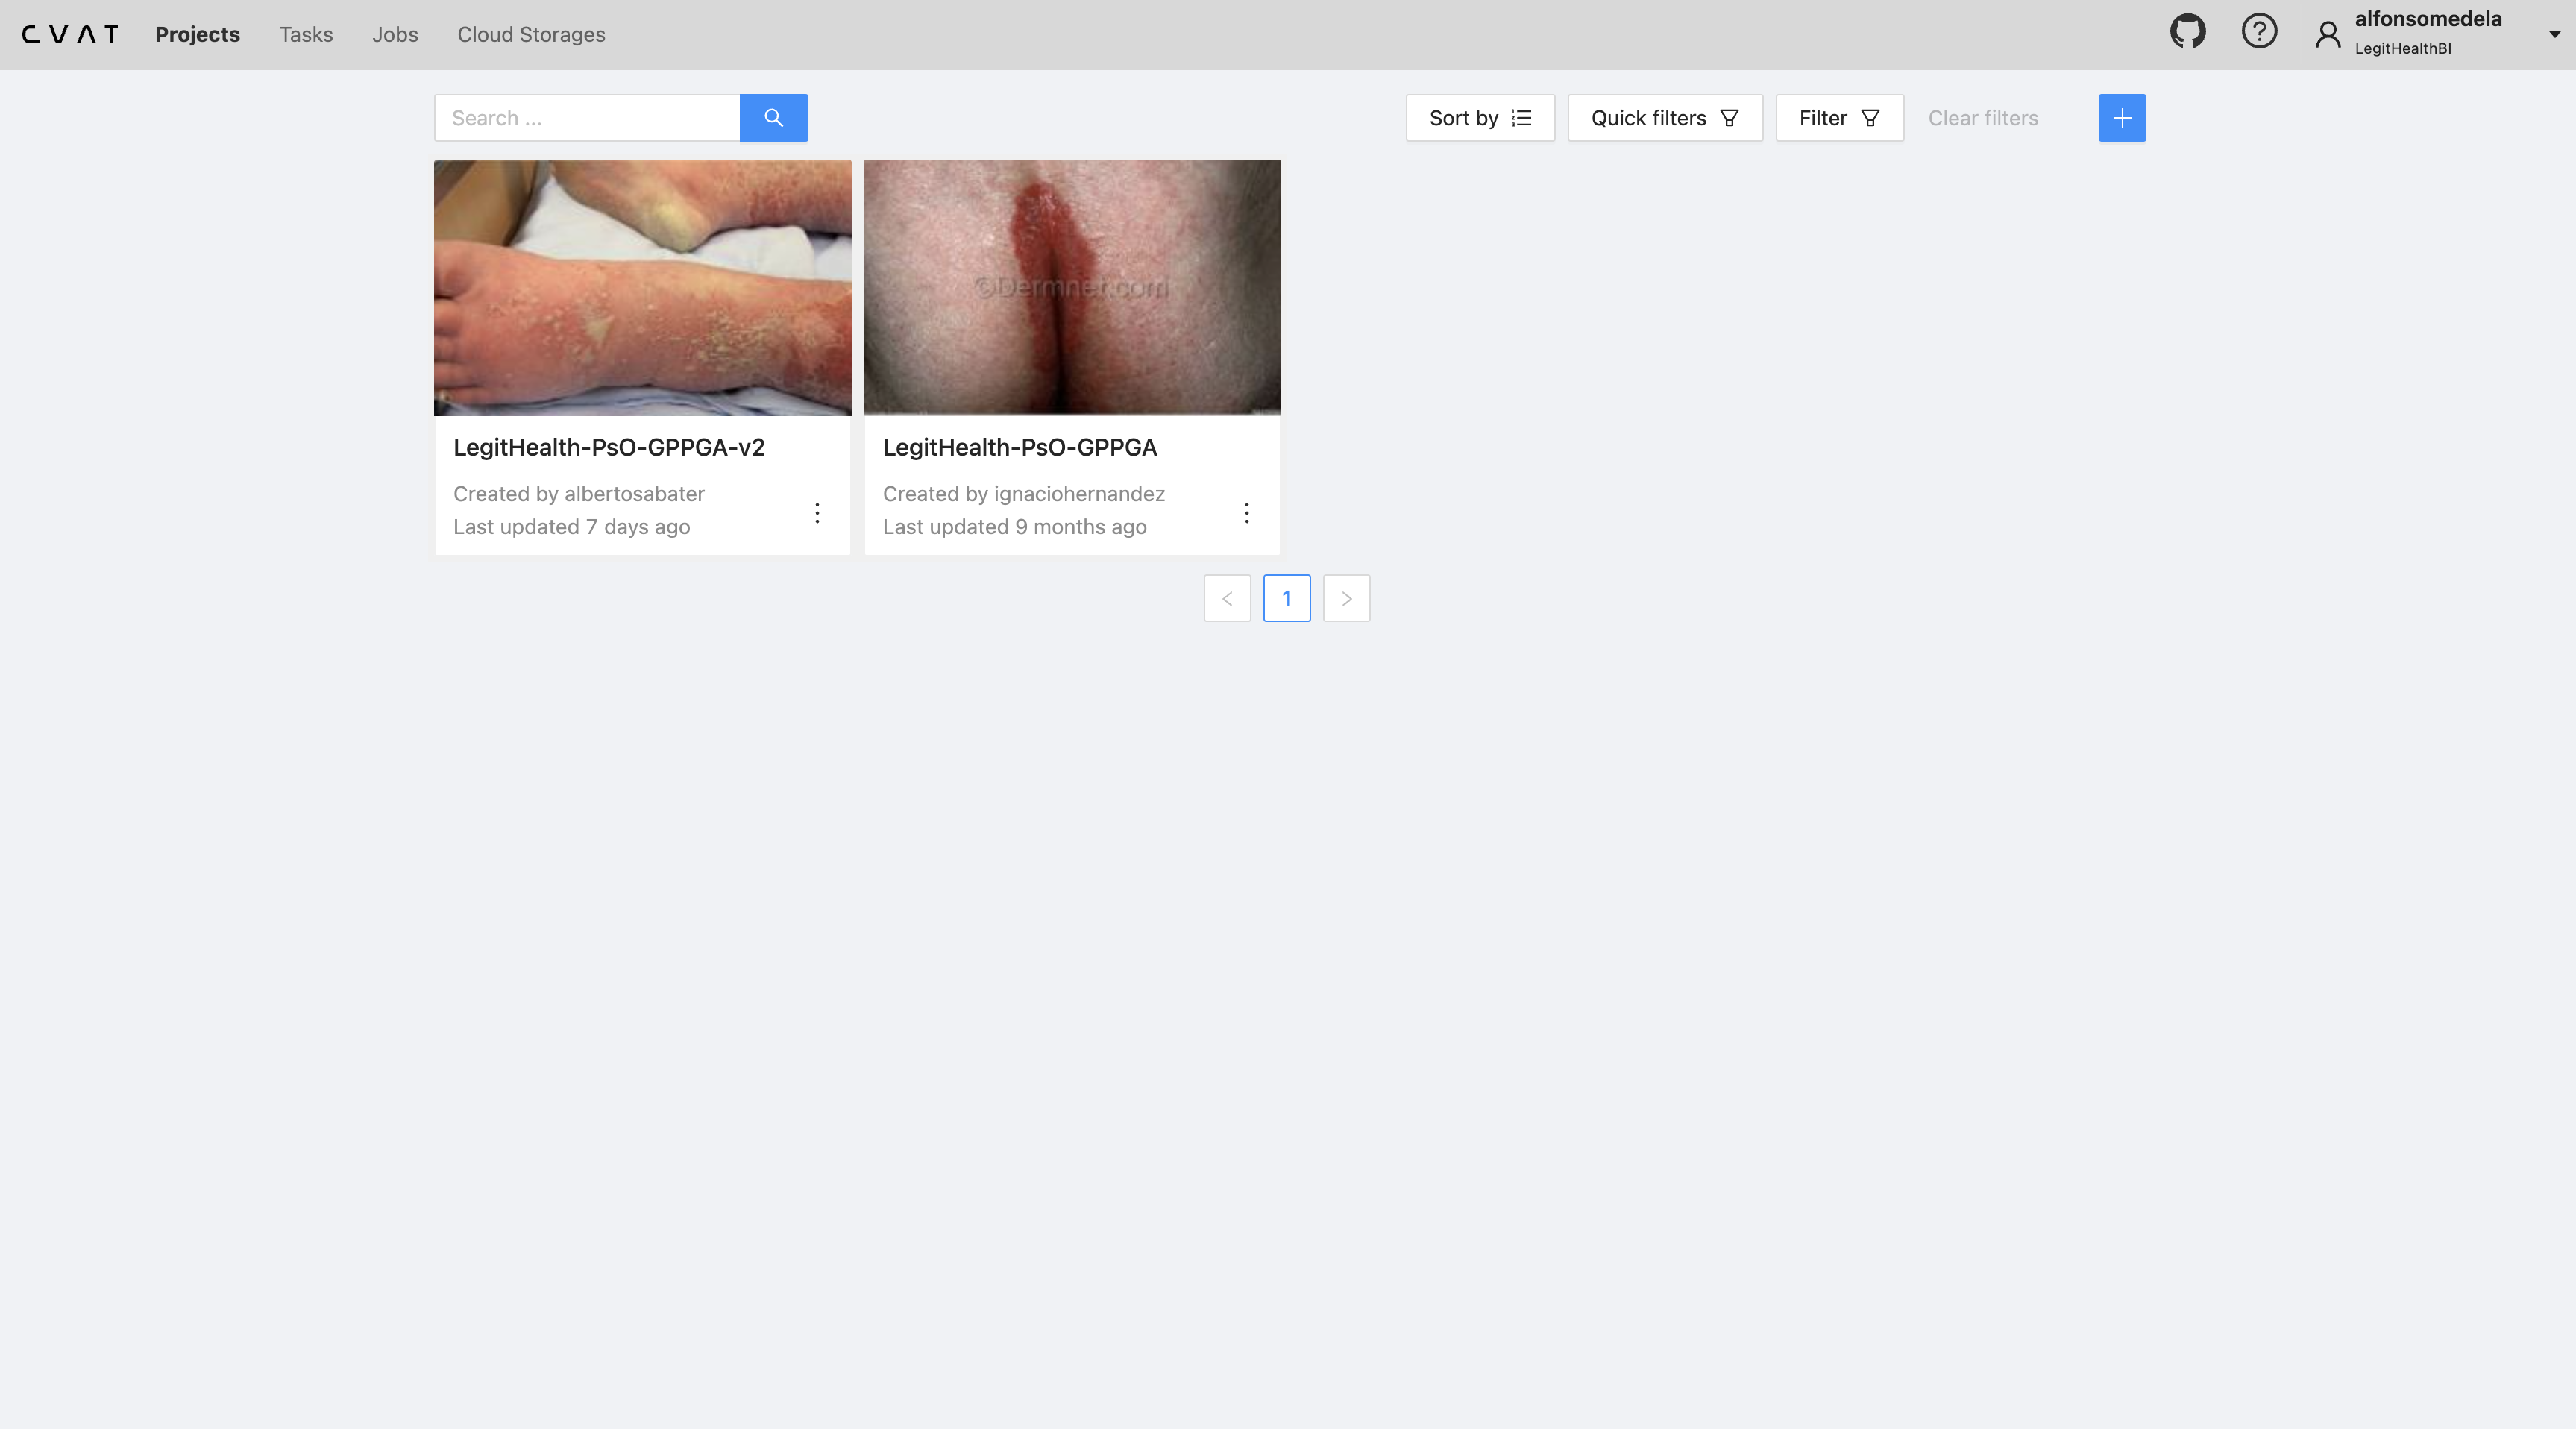Click the LegitHealth-PsO-GPPGA preview thumbnail
2576x1429 pixels.
[x=1072, y=287]
